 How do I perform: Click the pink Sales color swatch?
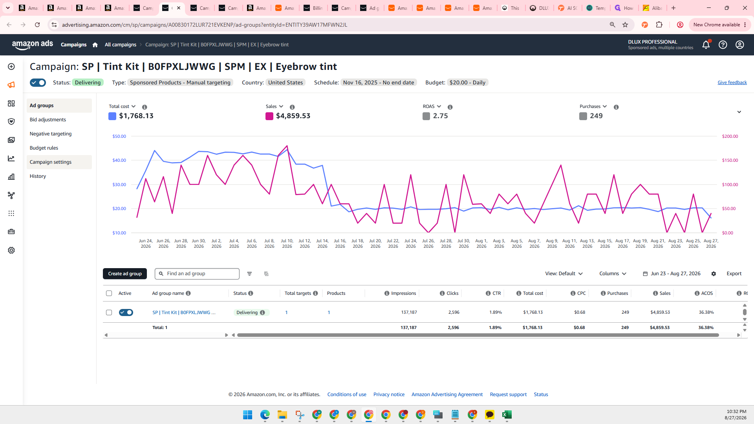pyautogui.click(x=269, y=116)
